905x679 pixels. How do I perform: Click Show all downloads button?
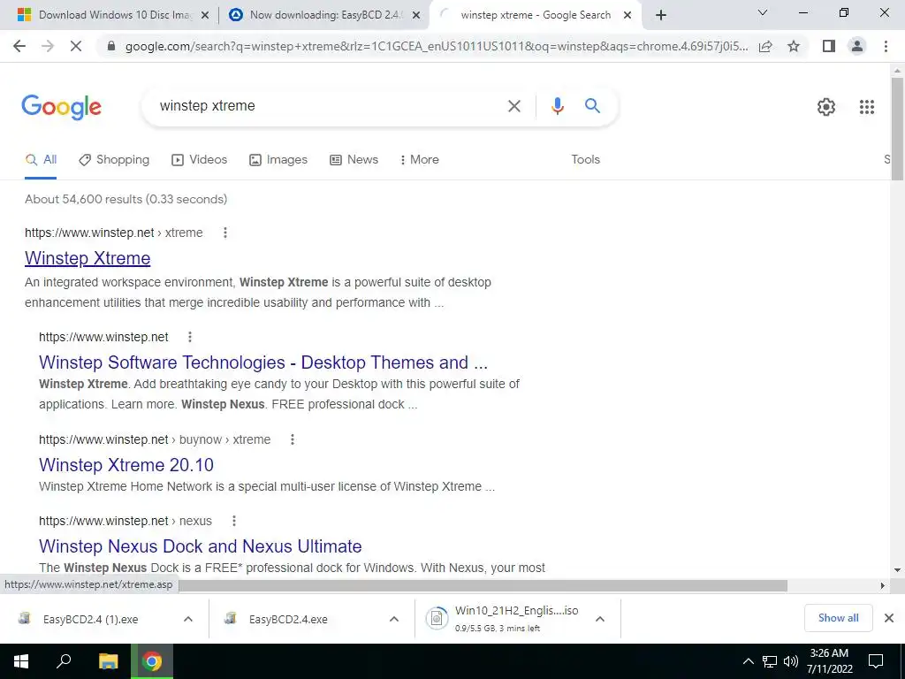pyautogui.click(x=838, y=618)
